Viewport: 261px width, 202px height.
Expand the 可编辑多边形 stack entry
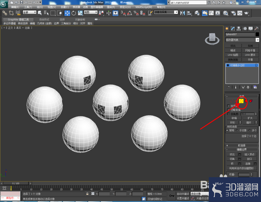point(228,65)
